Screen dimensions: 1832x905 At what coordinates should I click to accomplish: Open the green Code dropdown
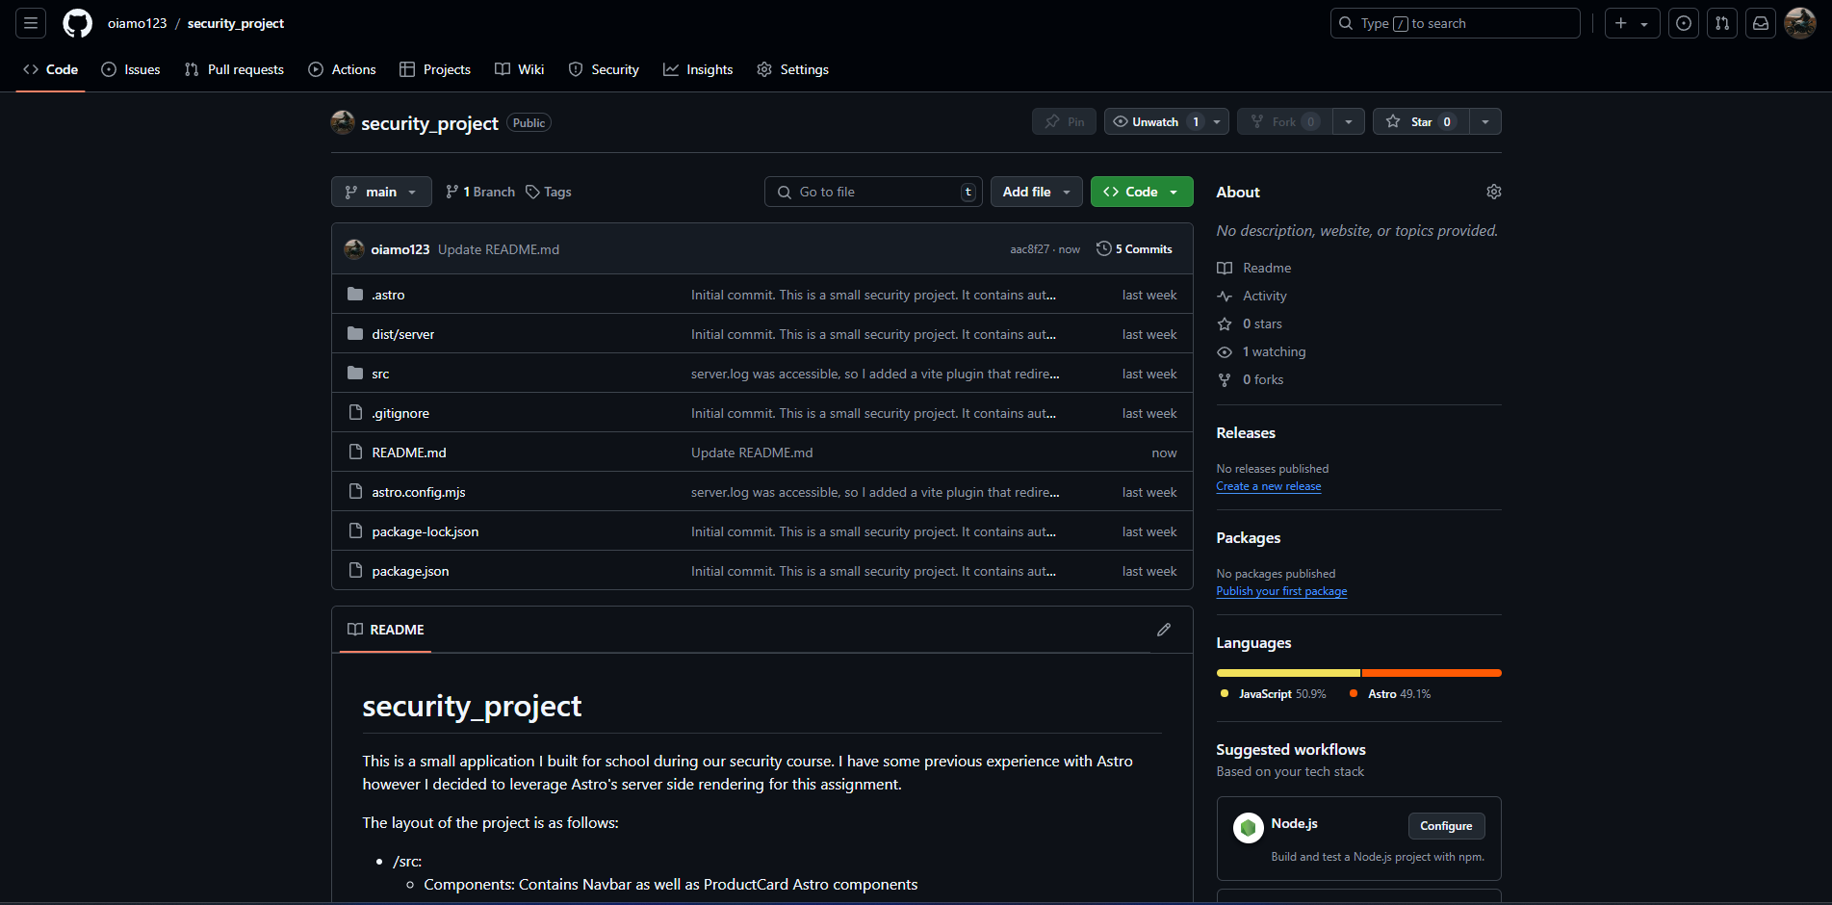tap(1141, 192)
